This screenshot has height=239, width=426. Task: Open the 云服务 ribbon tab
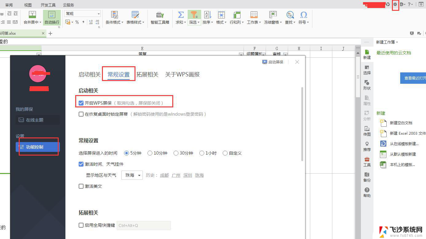coord(68,5)
